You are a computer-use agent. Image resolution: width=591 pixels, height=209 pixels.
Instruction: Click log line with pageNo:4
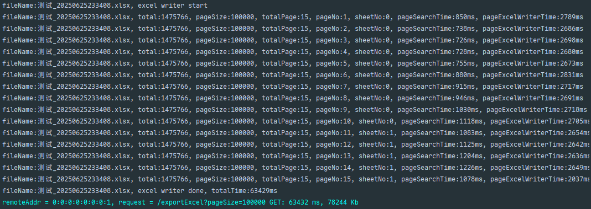tap(293, 52)
